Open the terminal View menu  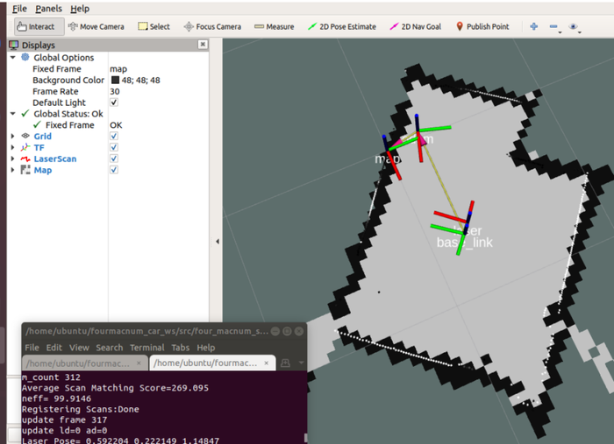(79, 348)
